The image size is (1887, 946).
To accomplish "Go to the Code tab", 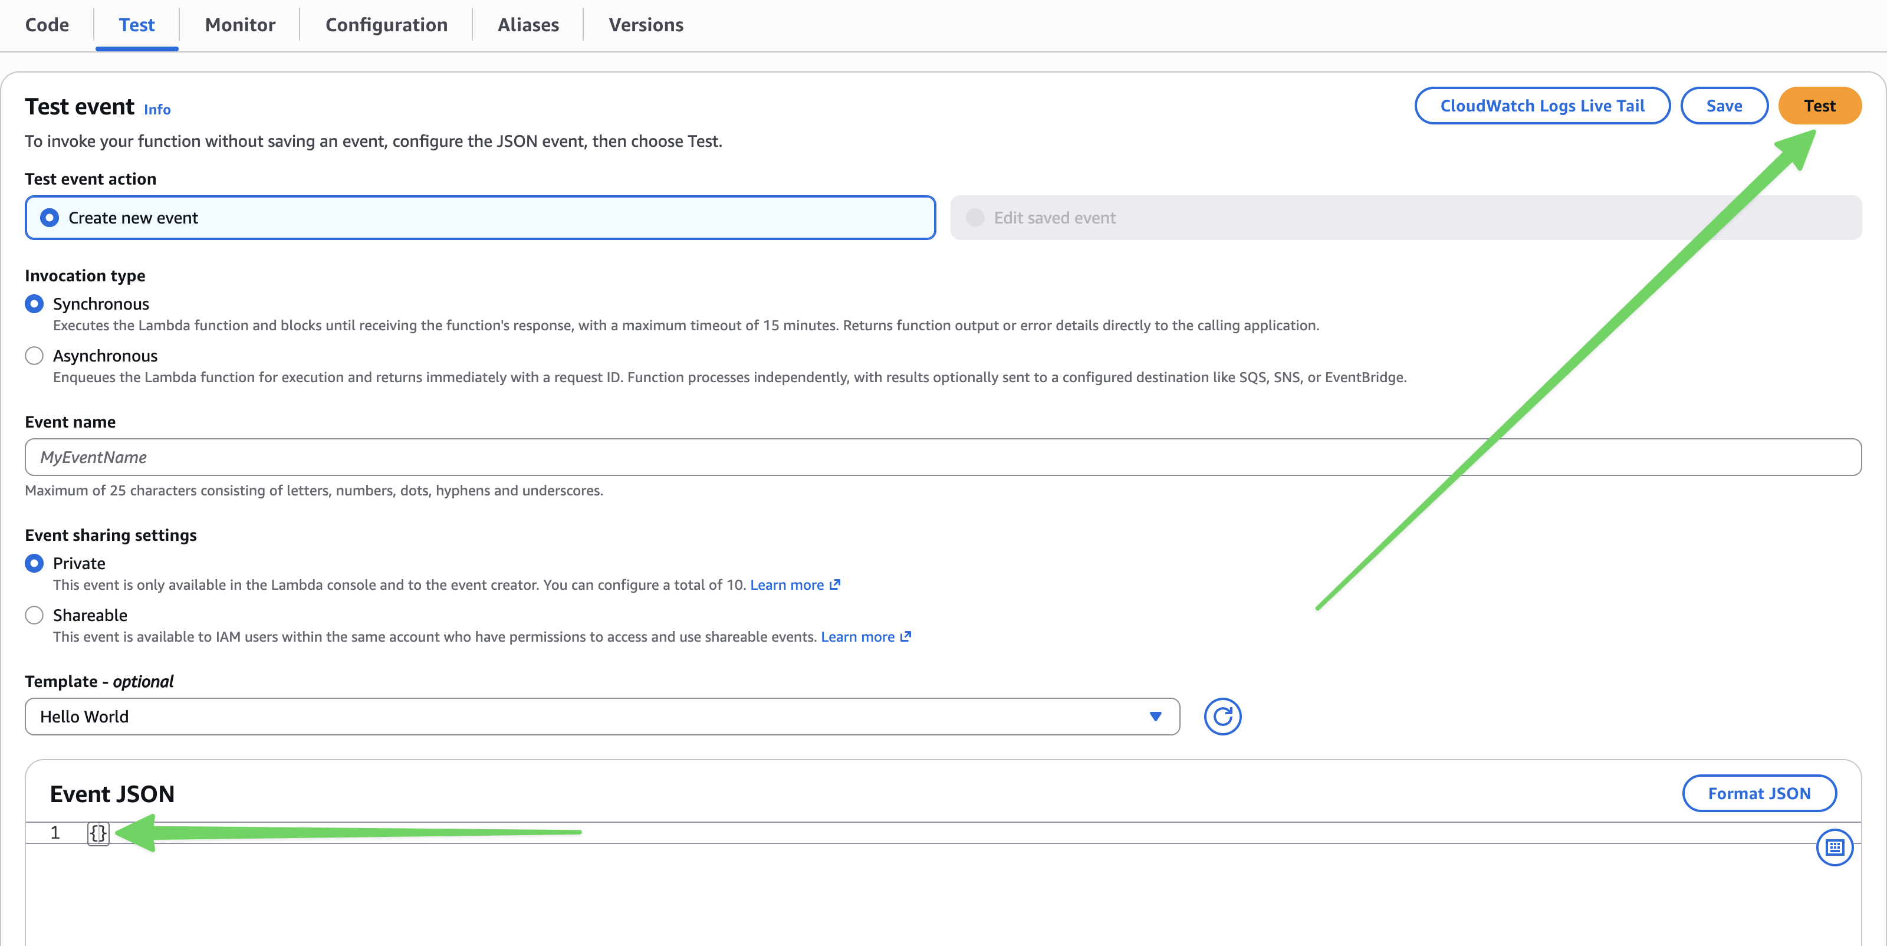I will [x=47, y=25].
